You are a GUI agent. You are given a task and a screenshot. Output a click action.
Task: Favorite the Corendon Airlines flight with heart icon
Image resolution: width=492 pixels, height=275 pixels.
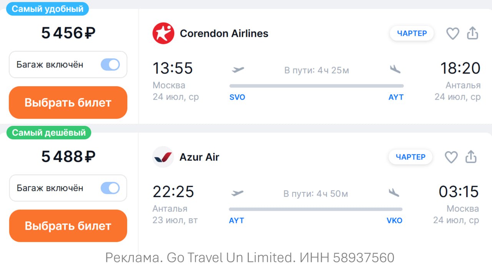pos(452,34)
